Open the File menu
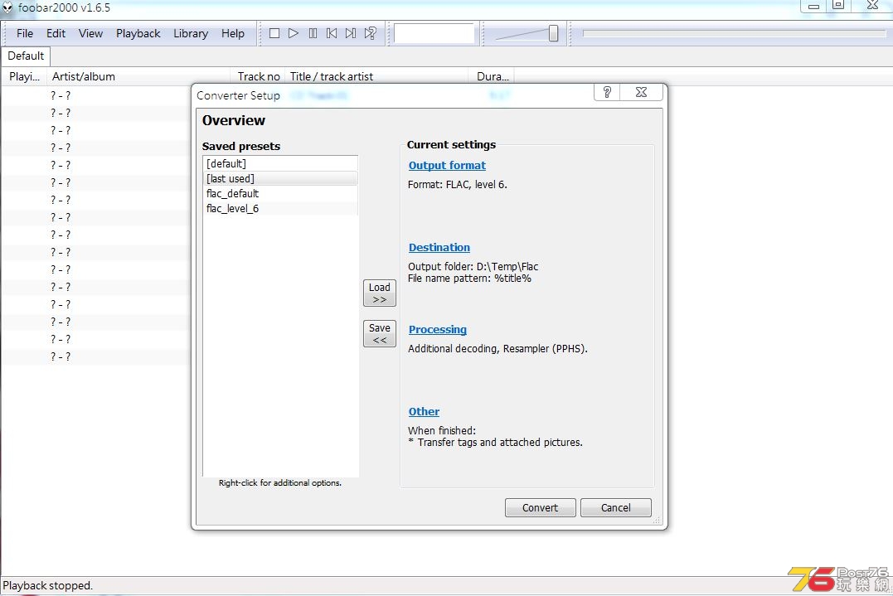The image size is (893, 596). (x=25, y=34)
